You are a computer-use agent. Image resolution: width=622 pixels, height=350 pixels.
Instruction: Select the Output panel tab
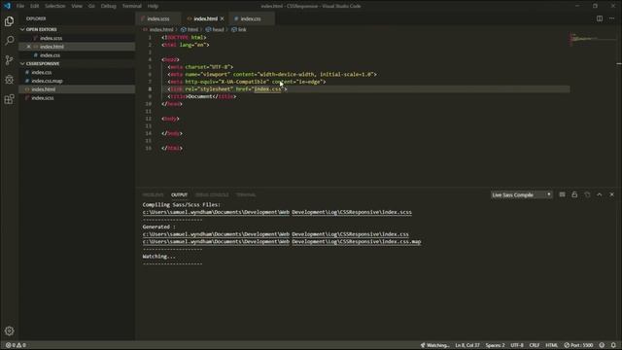(x=179, y=194)
